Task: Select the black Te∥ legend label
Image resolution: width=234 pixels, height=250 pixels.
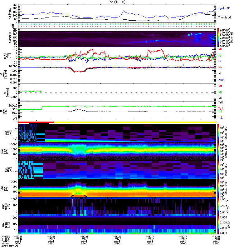Action: (x=221, y=102)
